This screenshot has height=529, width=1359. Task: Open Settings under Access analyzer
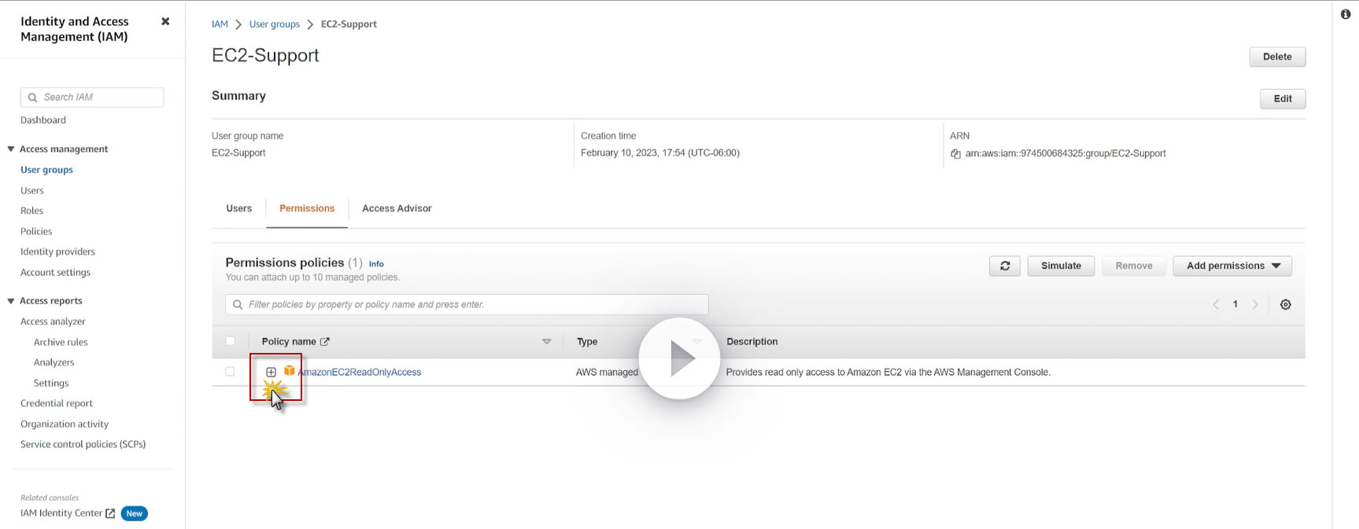[51, 383]
